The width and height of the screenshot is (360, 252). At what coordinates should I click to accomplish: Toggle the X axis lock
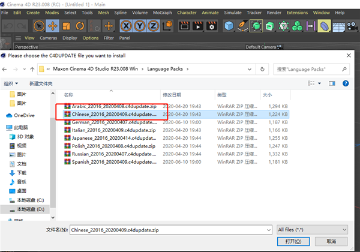pos(127,26)
